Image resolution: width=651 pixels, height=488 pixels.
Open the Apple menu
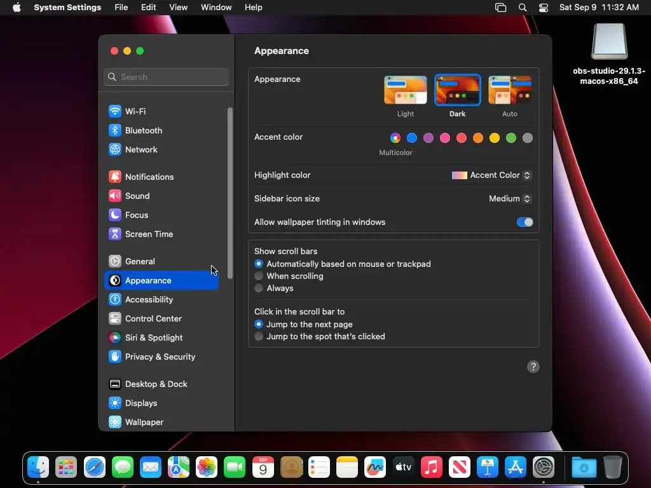point(17,8)
